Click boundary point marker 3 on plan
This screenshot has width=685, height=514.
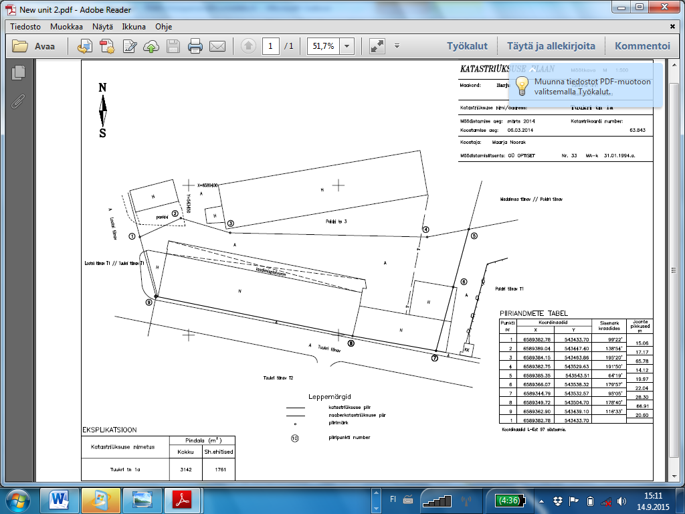click(x=231, y=224)
